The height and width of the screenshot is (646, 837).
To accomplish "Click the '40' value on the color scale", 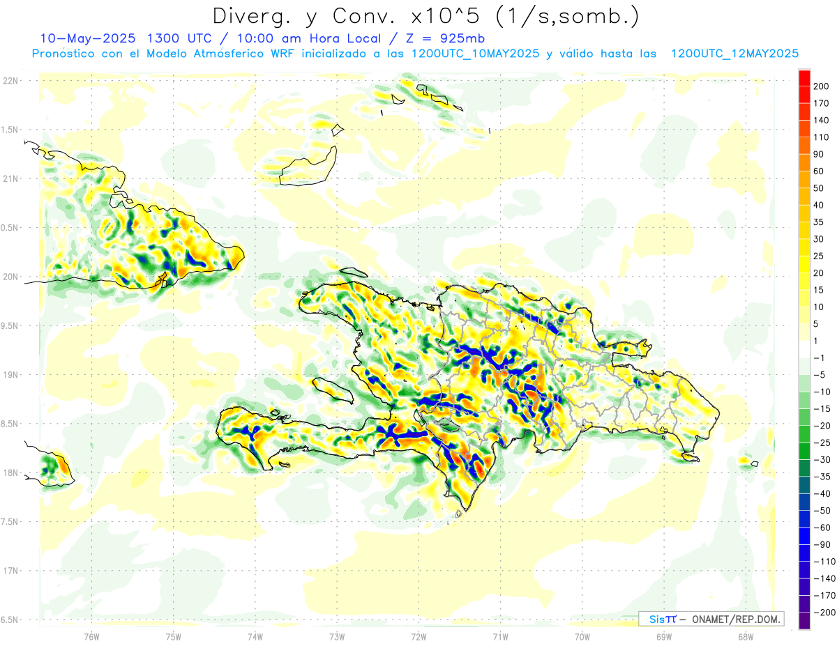I will point(819,205).
